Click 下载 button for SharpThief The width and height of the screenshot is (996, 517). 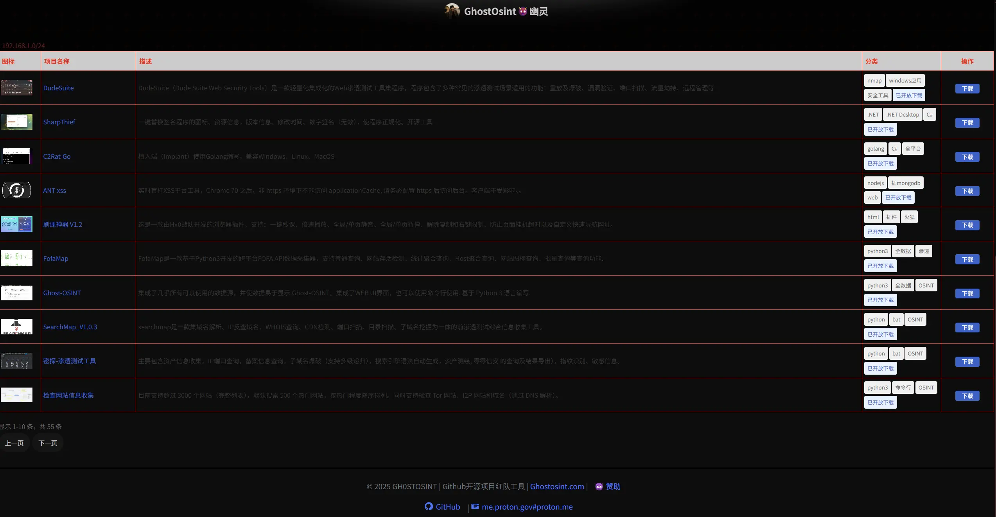(x=967, y=122)
